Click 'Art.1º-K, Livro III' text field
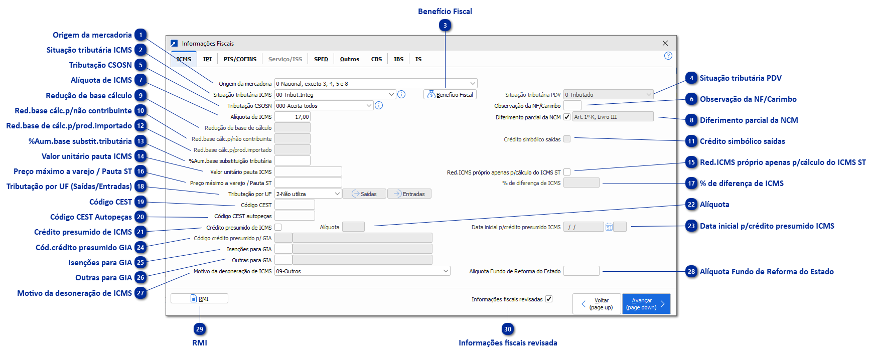 point(613,116)
